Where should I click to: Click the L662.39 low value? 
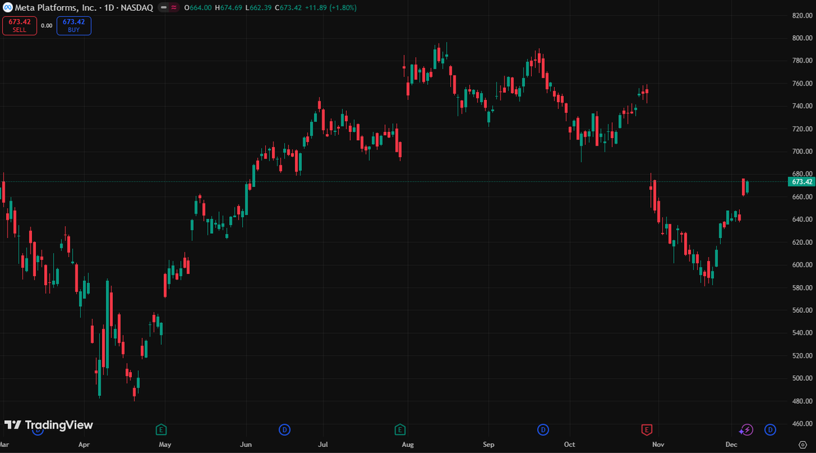(x=258, y=7)
